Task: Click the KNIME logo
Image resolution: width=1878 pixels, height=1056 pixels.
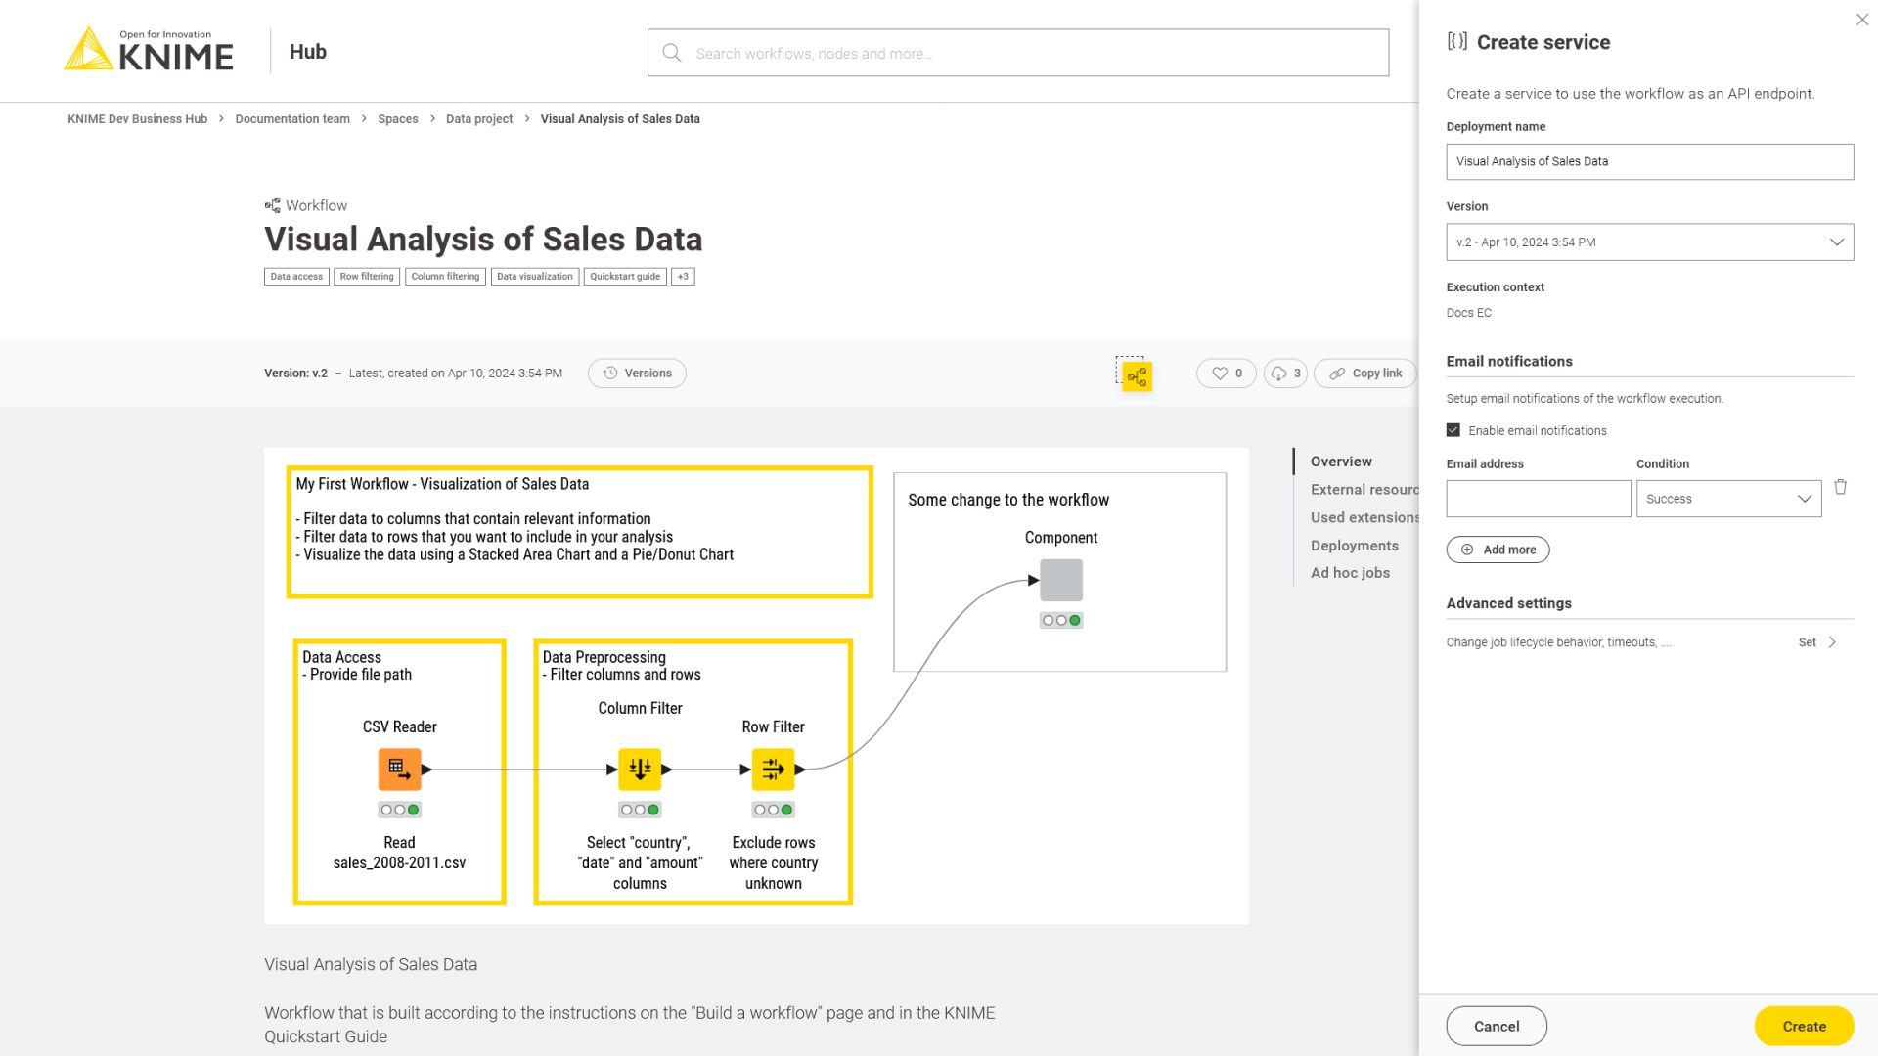Action: [x=149, y=50]
